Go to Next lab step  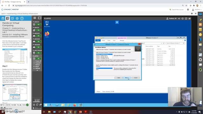[x=13, y=105]
